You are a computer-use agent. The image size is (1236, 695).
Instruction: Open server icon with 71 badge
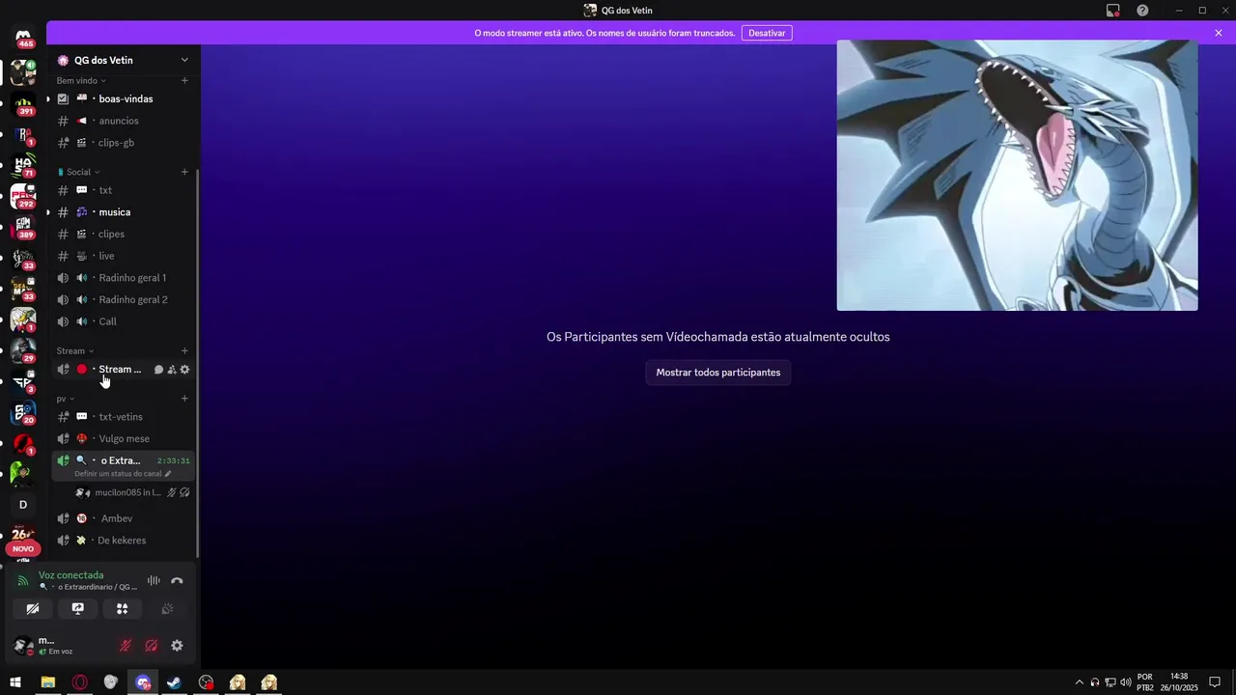pyautogui.click(x=23, y=165)
